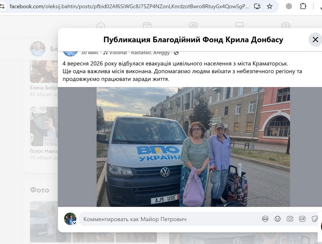Close the publication dialog
322x244 pixels.
[x=315, y=39]
